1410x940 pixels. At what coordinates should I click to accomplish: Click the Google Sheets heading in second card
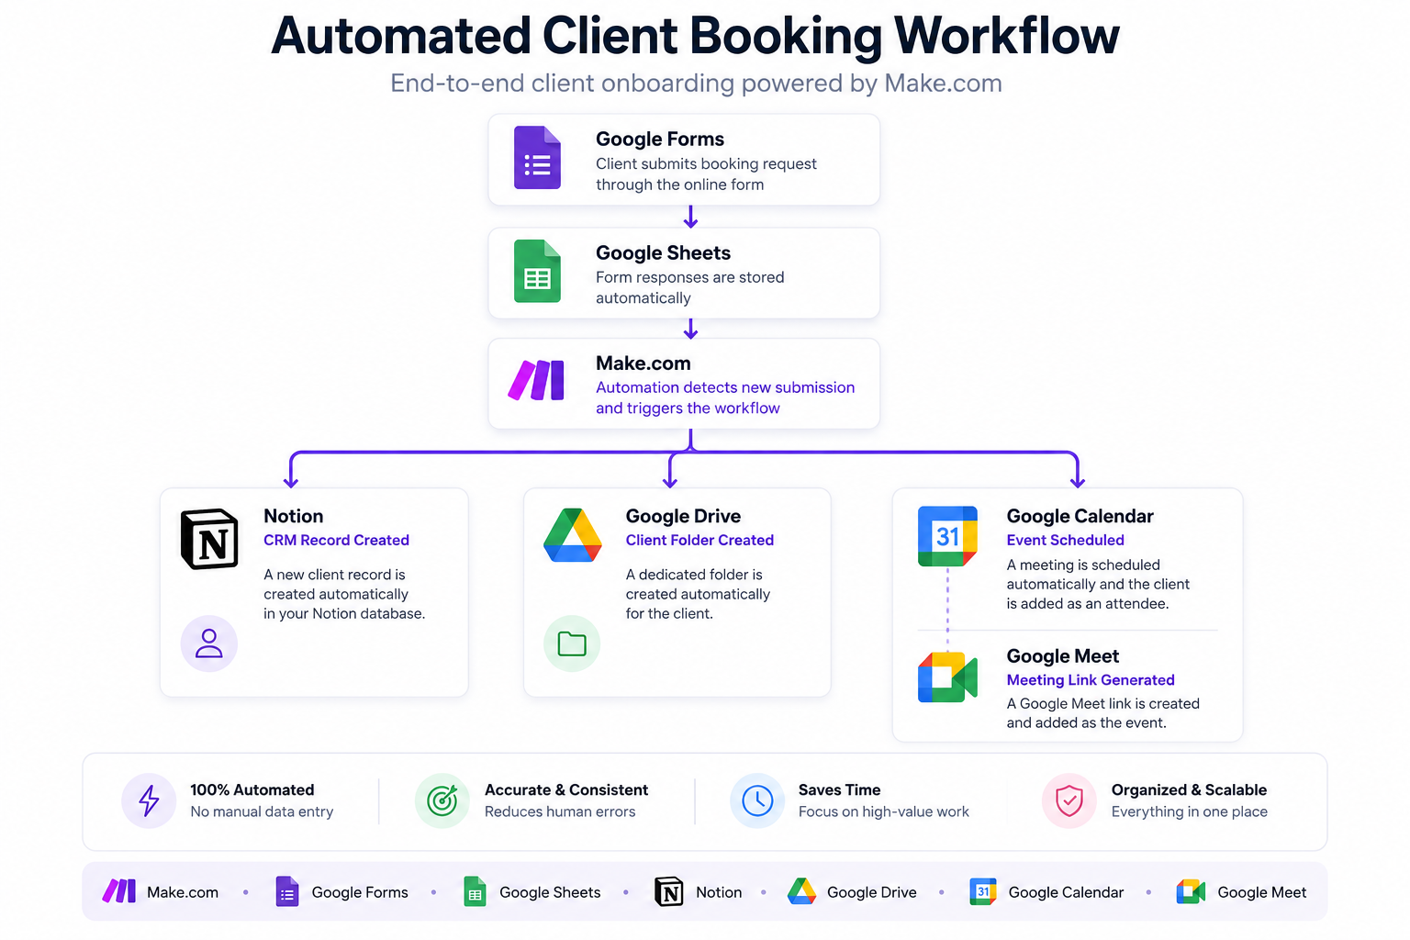(x=663, y=252)
